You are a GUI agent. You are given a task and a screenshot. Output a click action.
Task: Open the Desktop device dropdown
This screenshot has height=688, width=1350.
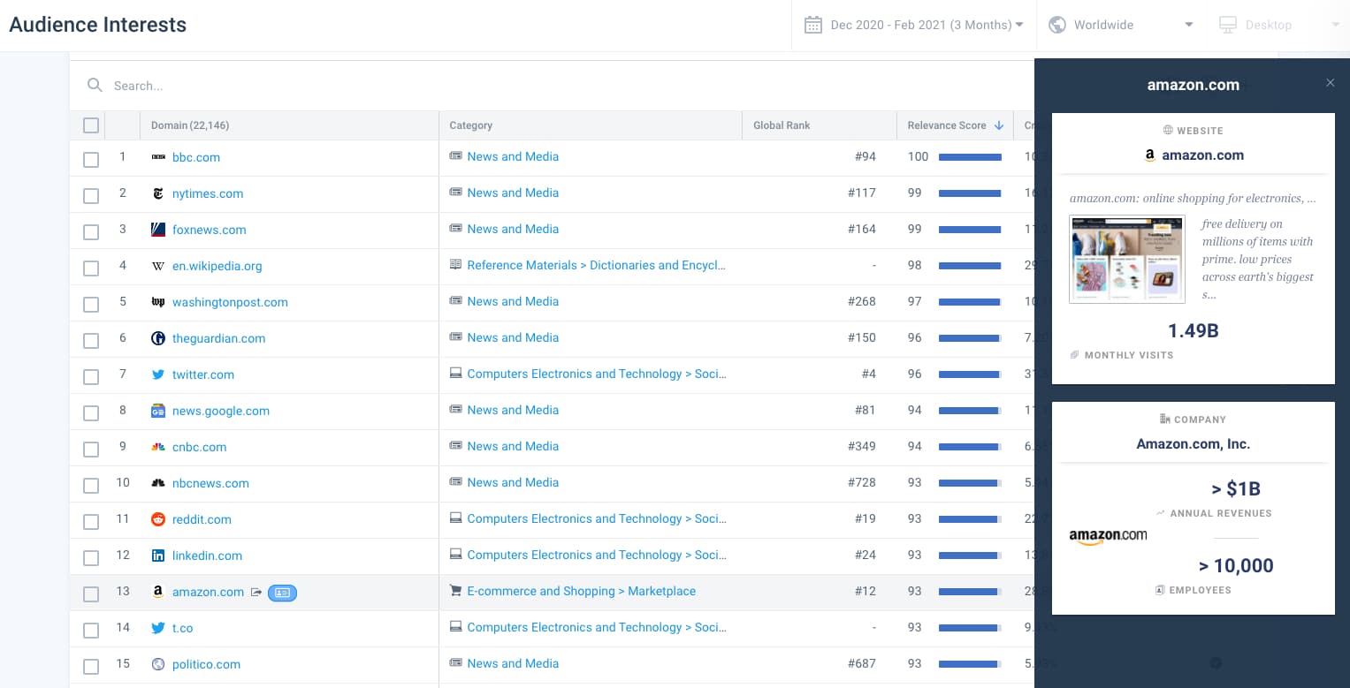pos(1278,25)
